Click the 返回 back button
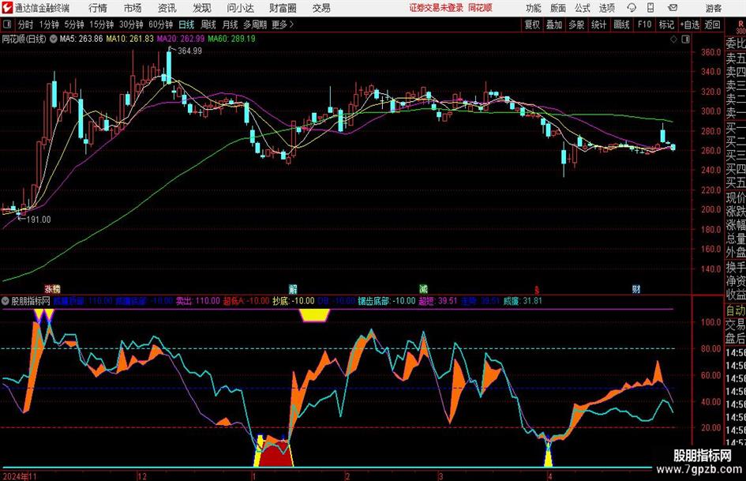 point(712,24)
